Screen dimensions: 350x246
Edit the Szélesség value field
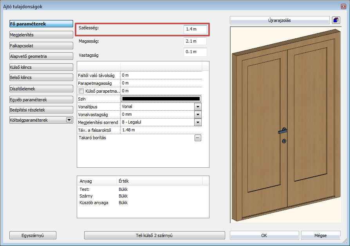[x=195, y=29]
